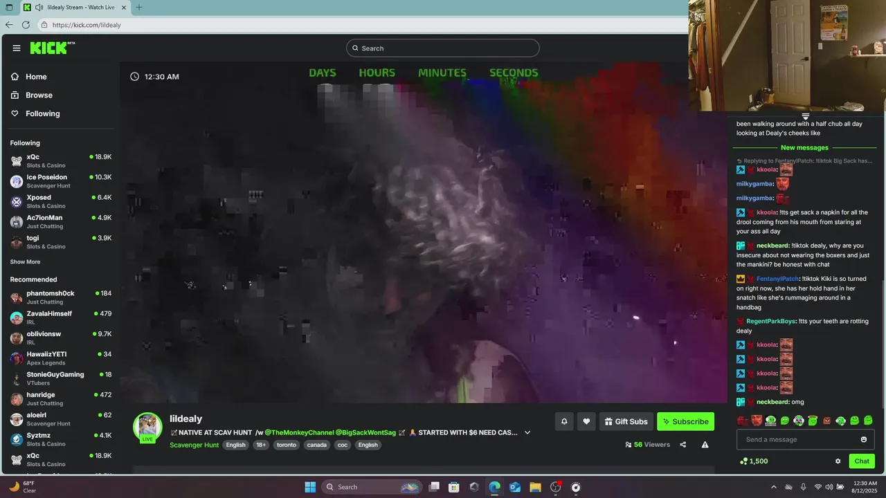886x498 pixels.
Task: Open Windows taskbar Search box
Action: click(372, 487)
